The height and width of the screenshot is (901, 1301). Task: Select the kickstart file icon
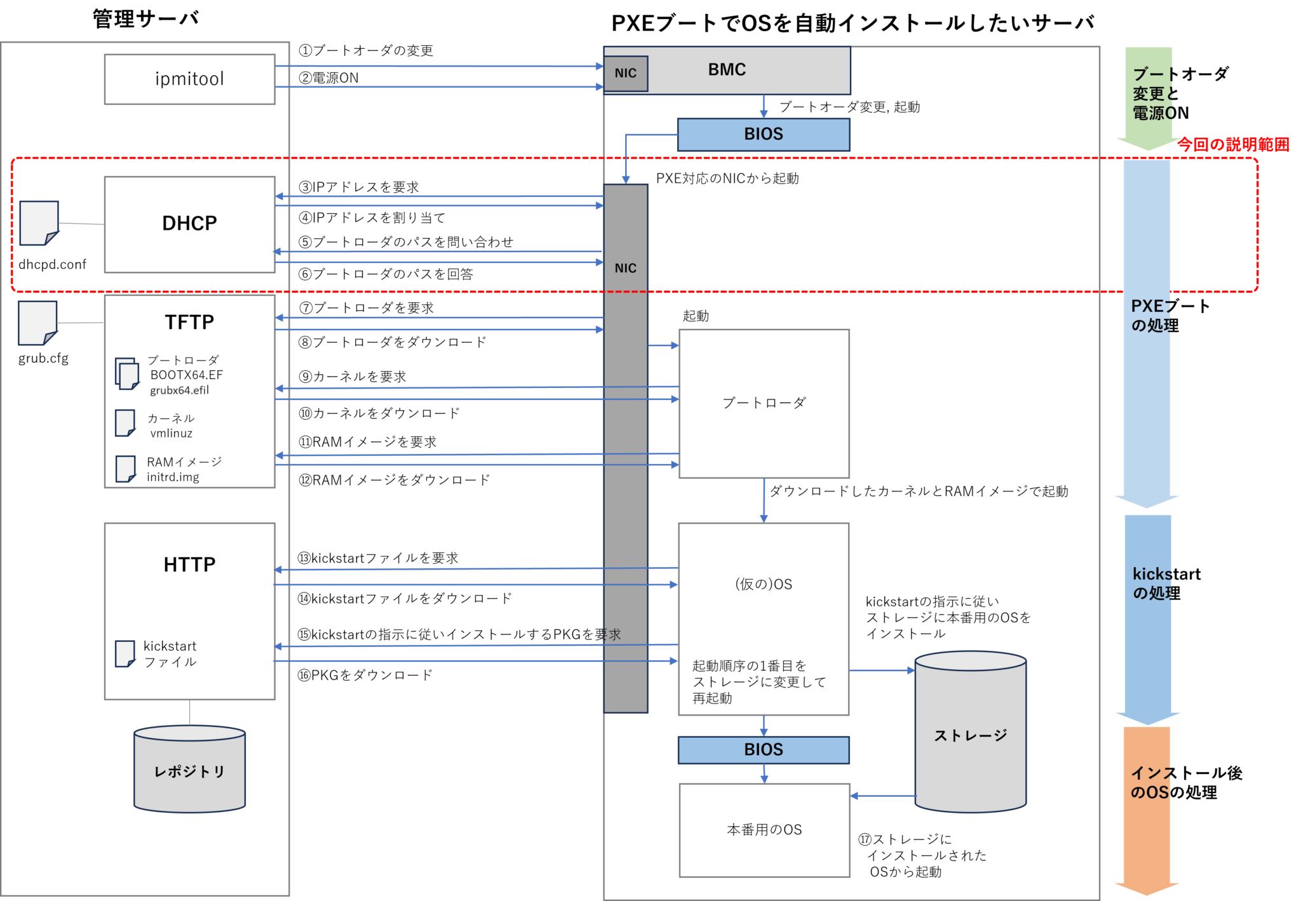pos(125,653)
